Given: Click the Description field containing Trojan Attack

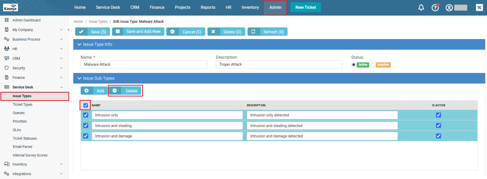Looking at the screenshot, I should (x=279, y=64).
